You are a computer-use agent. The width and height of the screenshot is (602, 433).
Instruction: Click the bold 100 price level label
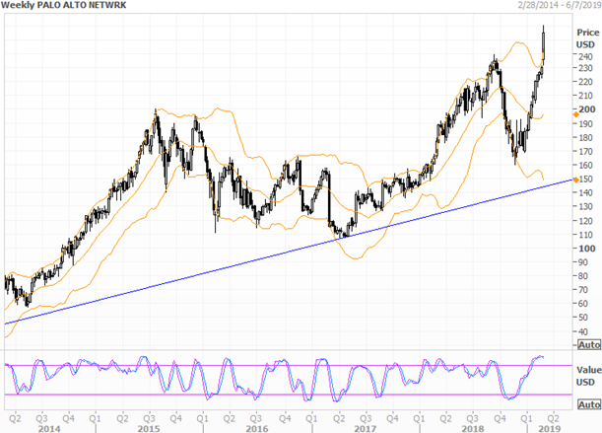(x=586, y=249)
